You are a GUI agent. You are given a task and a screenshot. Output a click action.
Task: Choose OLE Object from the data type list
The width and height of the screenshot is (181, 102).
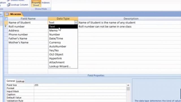tap(63, 54)
